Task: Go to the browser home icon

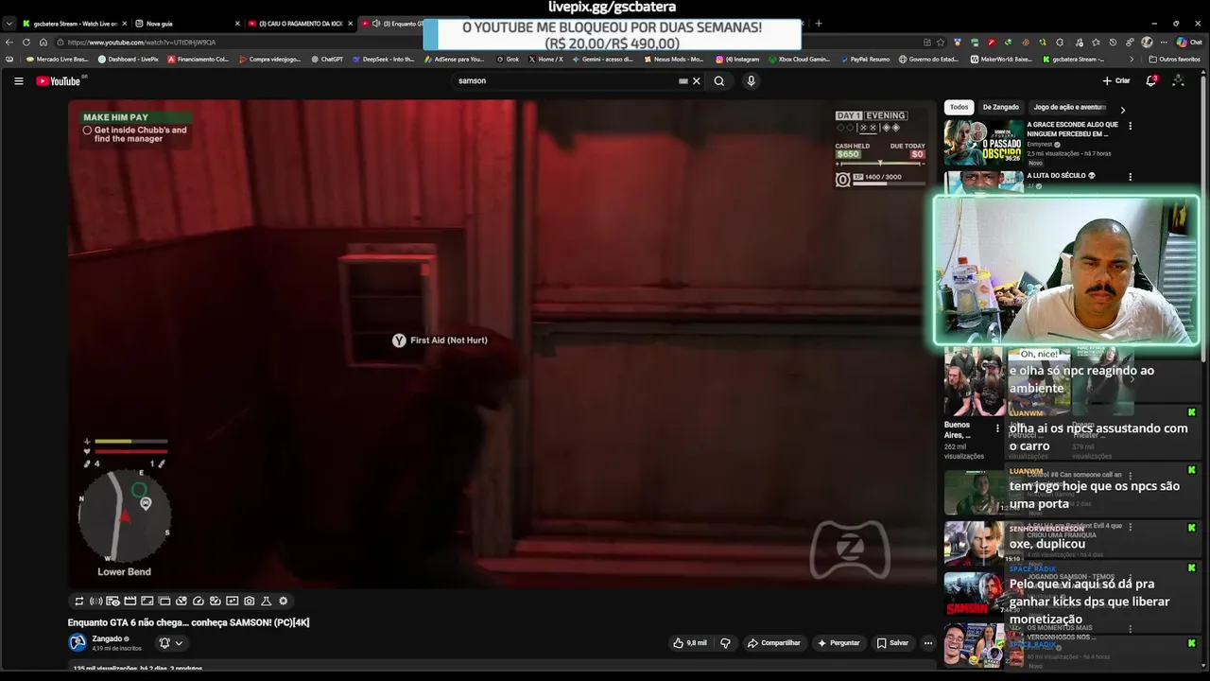Action: tap(43, 43)
